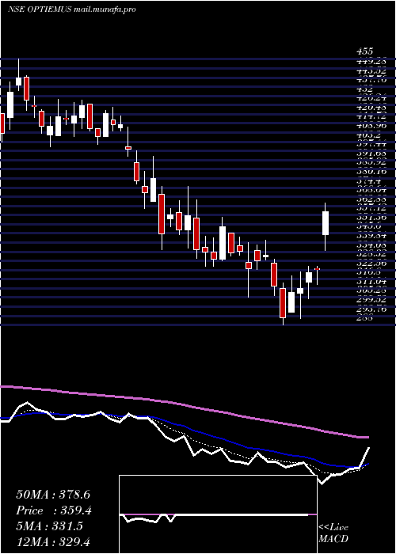
Task: Select the 311.04 price level label
Action: tap(371, 282)
